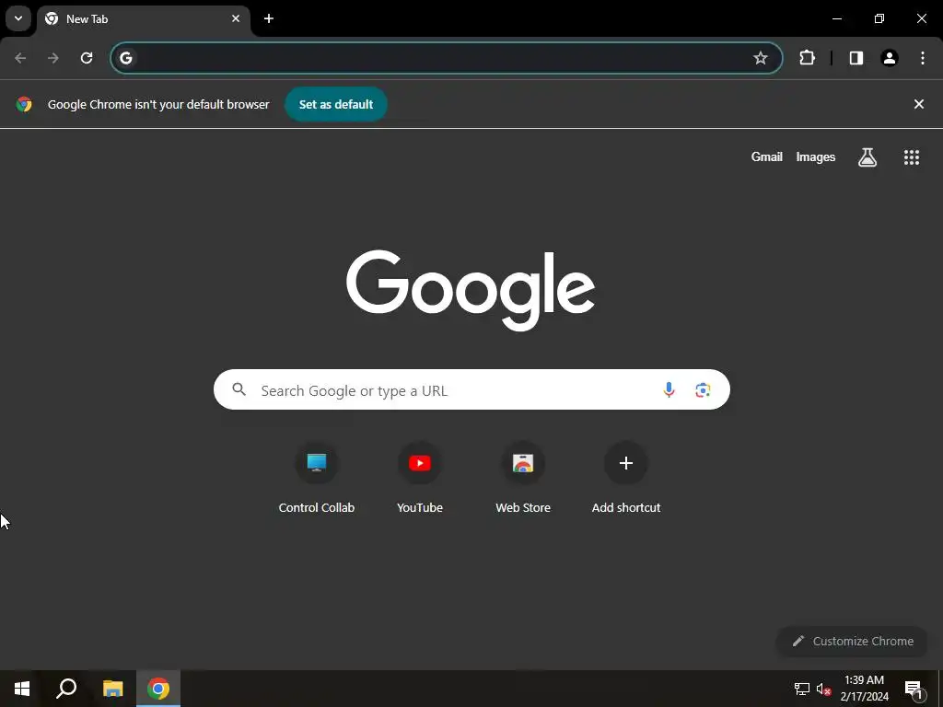Screen dimensions: 943x707
Task: Open the profile avatar menu
Action: [x=890, y=58]
